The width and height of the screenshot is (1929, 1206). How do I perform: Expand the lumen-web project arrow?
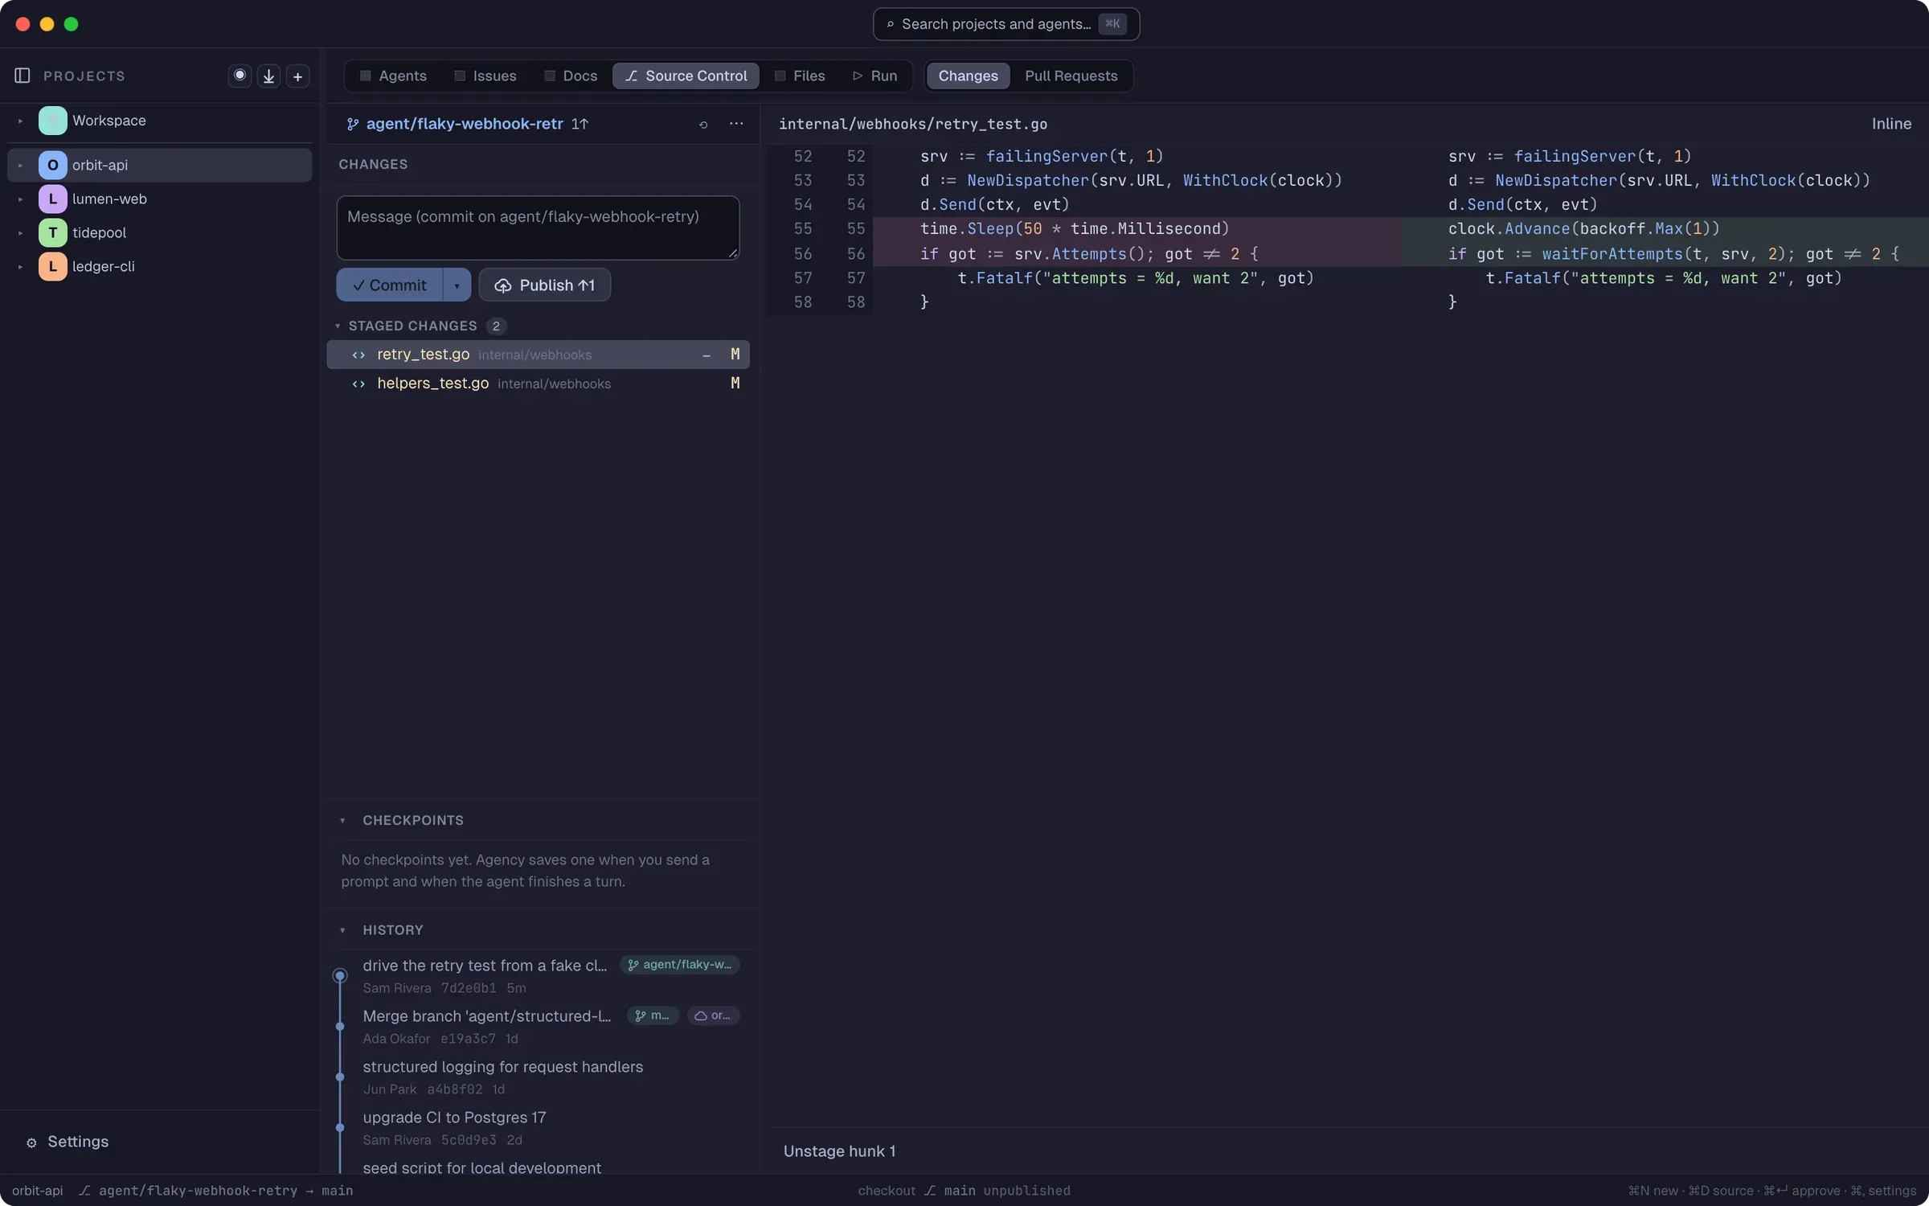(x=20, y=199)
